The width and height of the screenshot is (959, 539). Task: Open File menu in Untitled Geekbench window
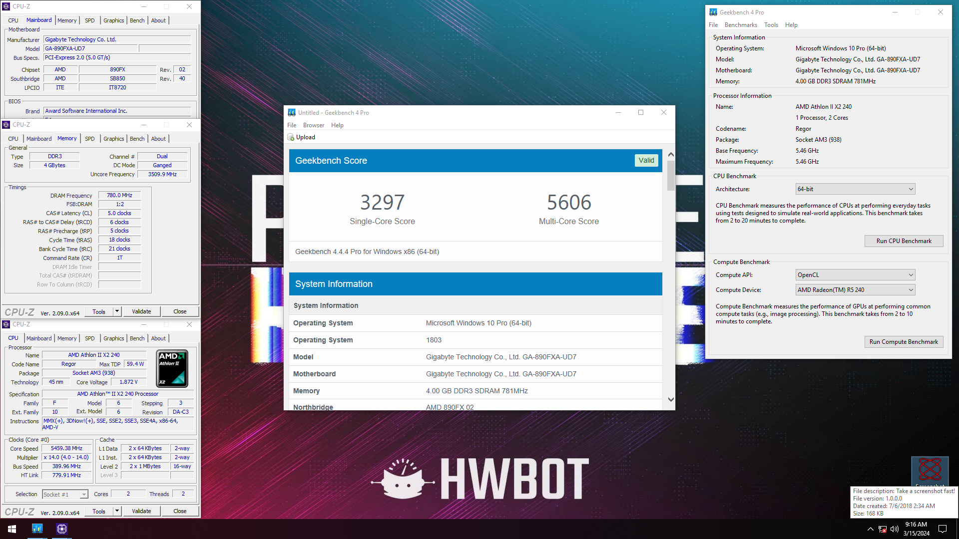292,125
